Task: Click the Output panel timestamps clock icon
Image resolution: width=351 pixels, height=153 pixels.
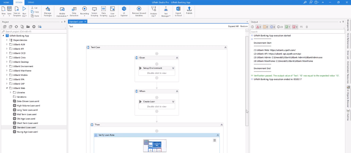Action: point(252,27)
